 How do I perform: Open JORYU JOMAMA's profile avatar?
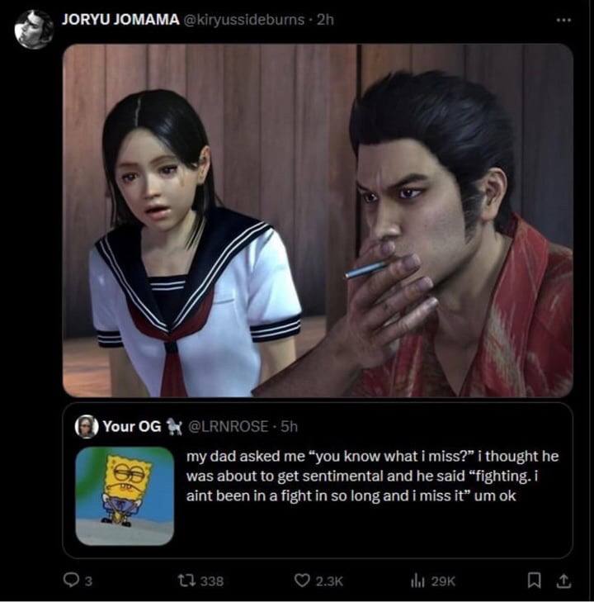tap(34, 30)
